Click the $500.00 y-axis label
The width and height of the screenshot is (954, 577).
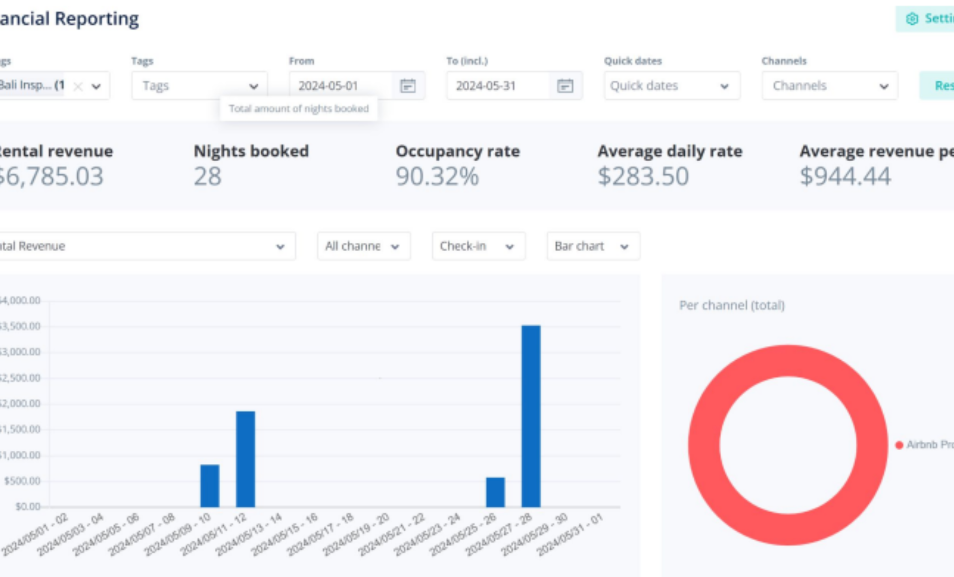(x=22, y=481)
